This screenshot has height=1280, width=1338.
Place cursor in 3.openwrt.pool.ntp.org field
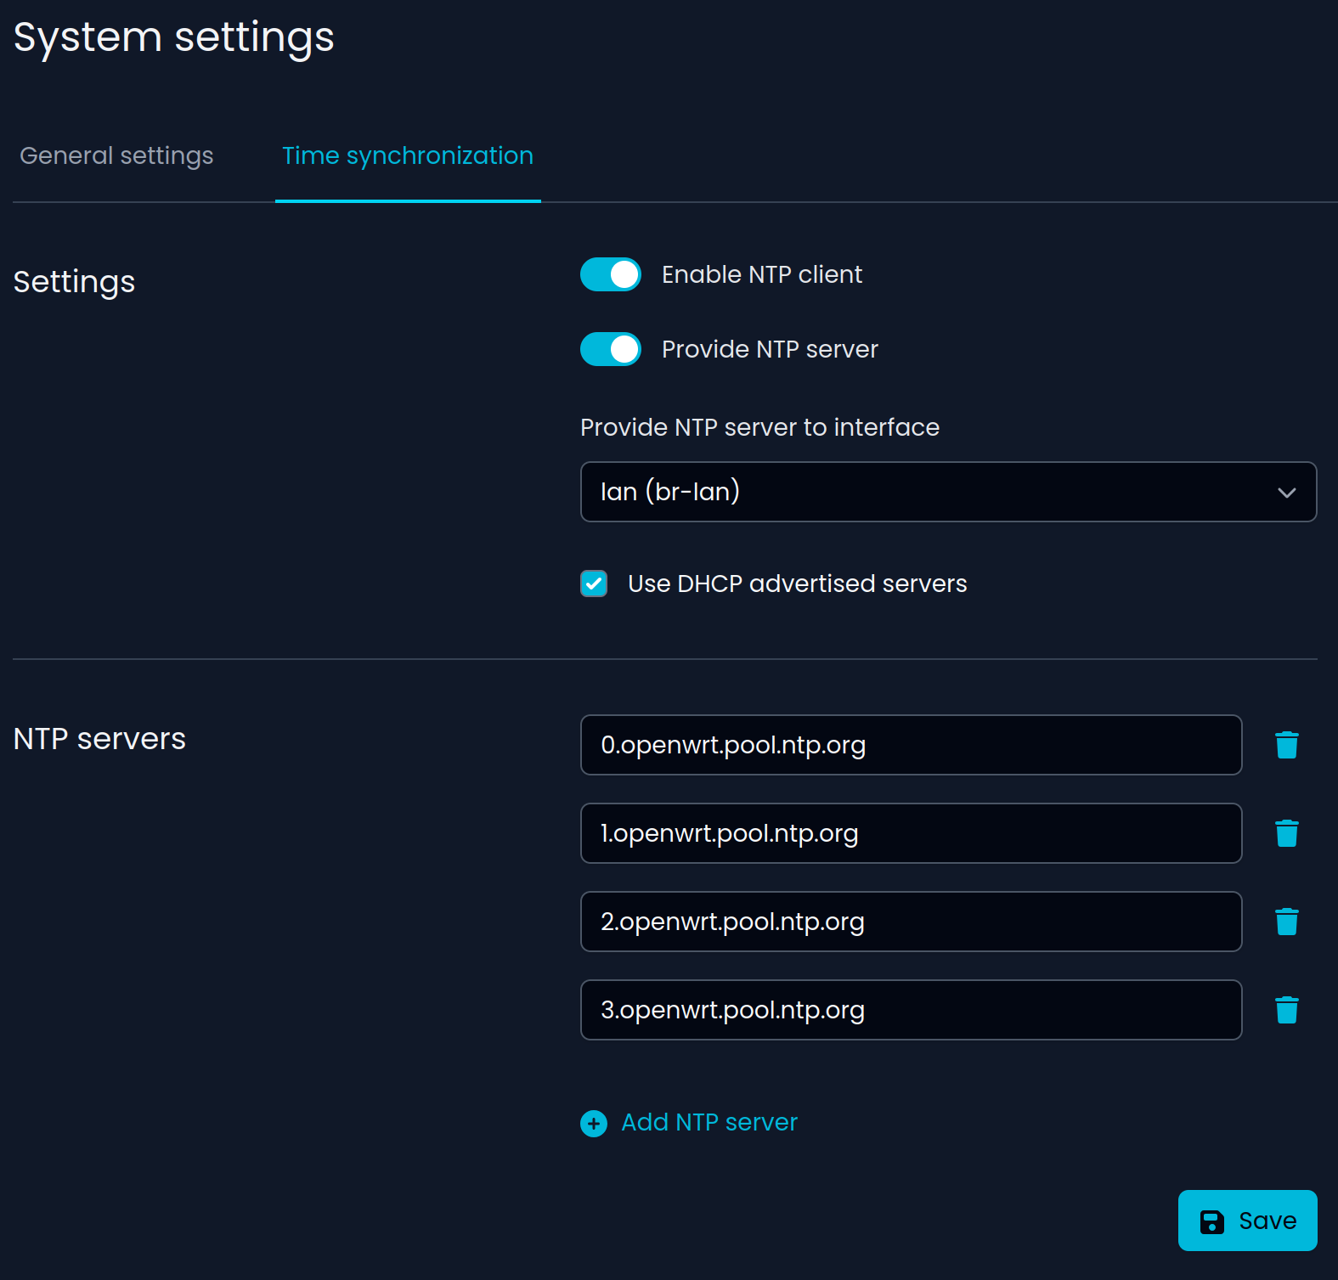[911, 1010]
